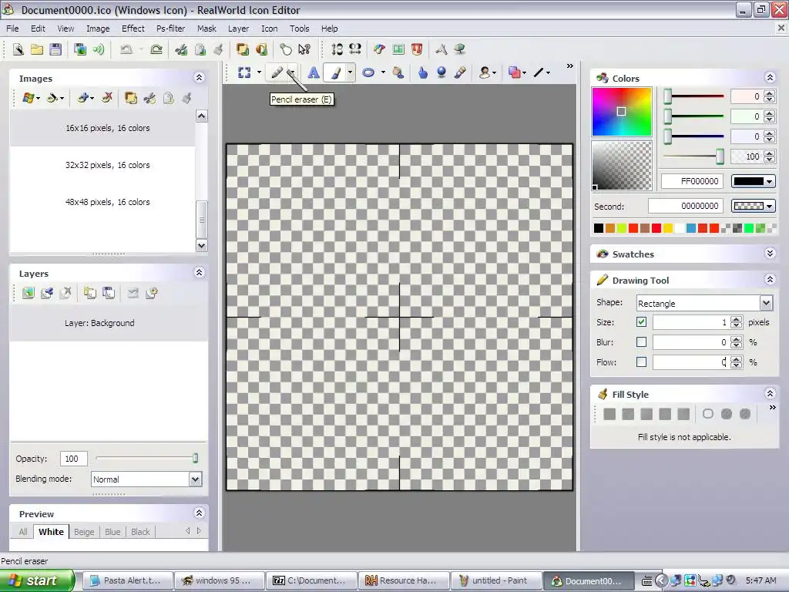The image size is (789, 592).
Task: Undo the last action
Action: 126,49
